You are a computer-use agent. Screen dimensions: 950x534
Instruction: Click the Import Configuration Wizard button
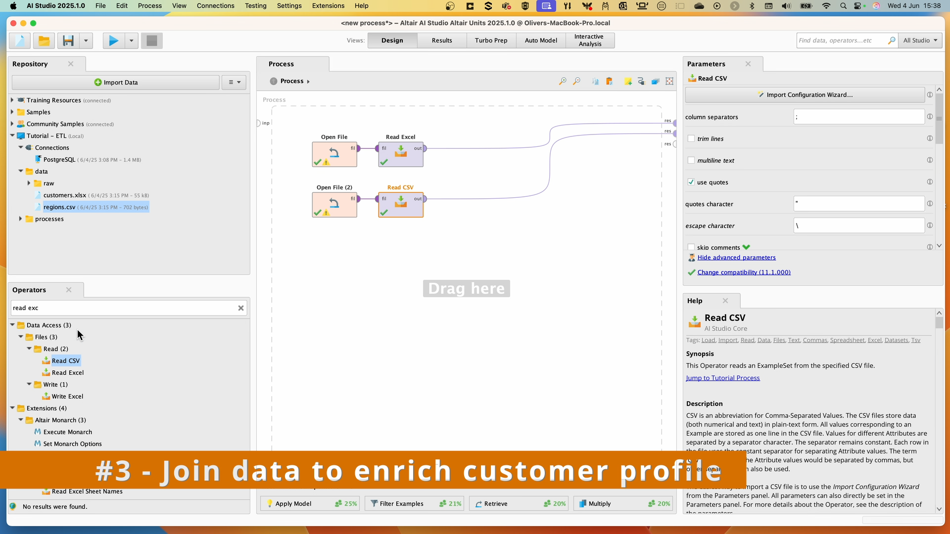pyautogui.click(x=806, y=94)
